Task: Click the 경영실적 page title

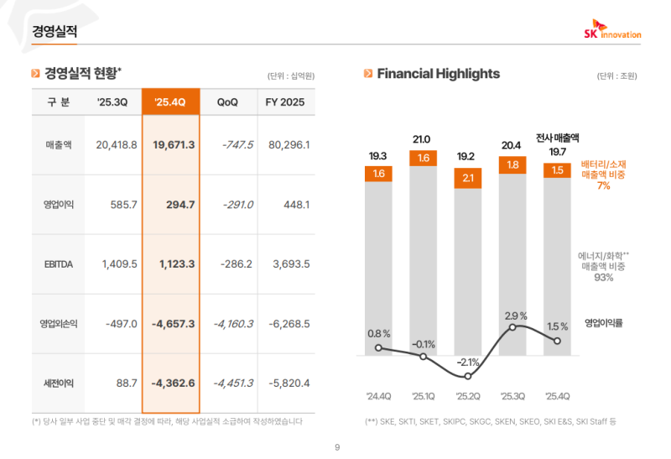Action: point(55,32)
